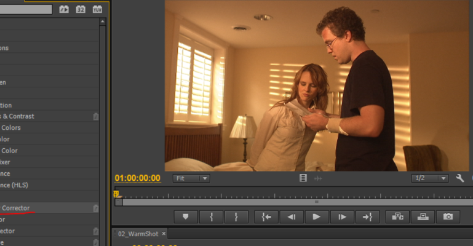The image size is (473, 246).
Task: Open monitor settings with the wrench icon
Action: pyautogui.click(x=459, y=178)
